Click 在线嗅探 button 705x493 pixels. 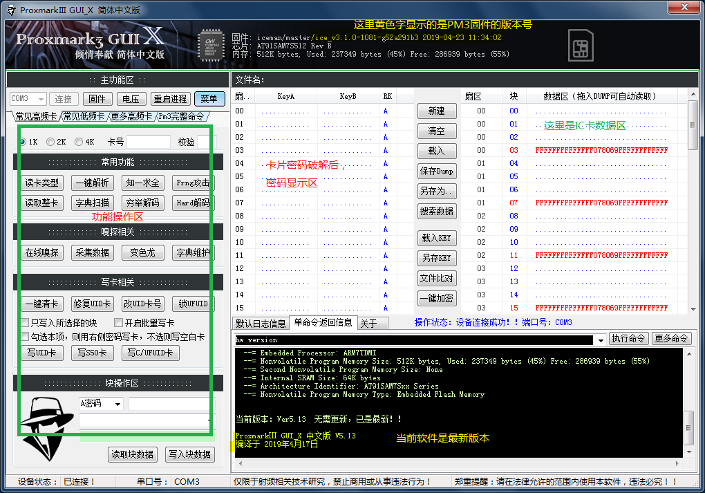pyautogui.click(x=42, y=252)
